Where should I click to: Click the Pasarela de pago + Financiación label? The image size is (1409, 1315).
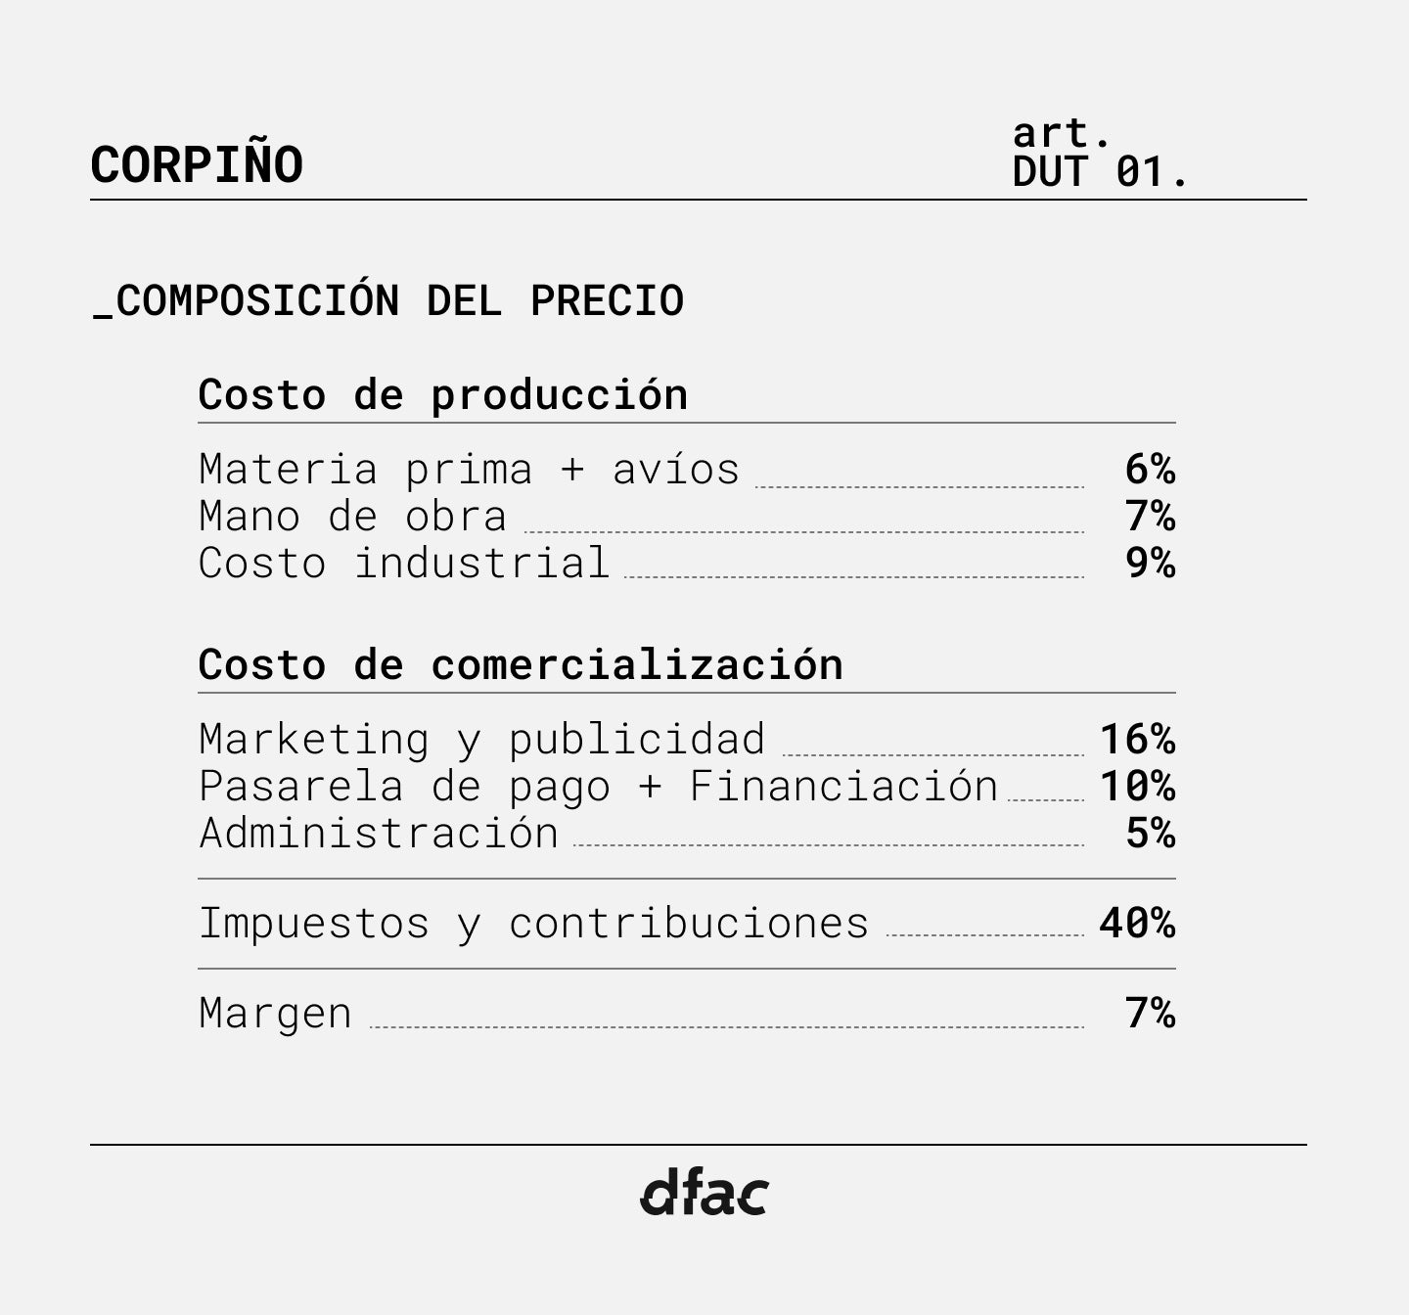[x=599, y=787]
